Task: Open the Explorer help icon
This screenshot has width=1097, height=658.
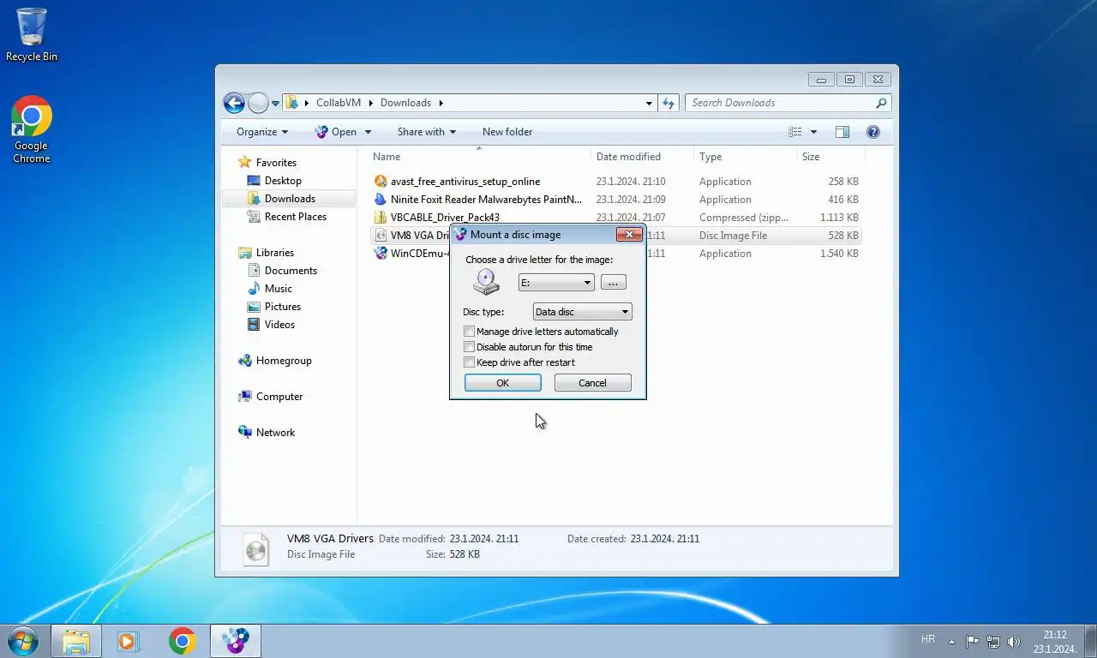Action: coord(873,132)
